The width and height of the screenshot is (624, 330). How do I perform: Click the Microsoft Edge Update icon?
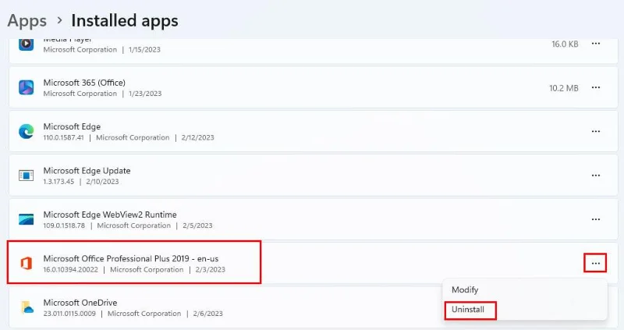pyautogui.click(x=27, y=176)
